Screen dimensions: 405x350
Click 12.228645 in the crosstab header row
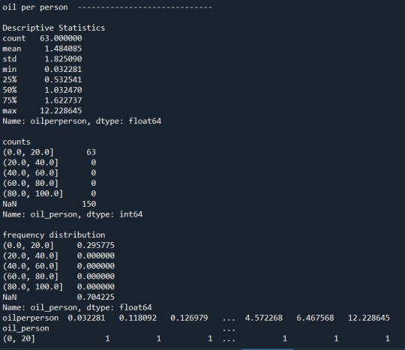(x=369, y=318)
